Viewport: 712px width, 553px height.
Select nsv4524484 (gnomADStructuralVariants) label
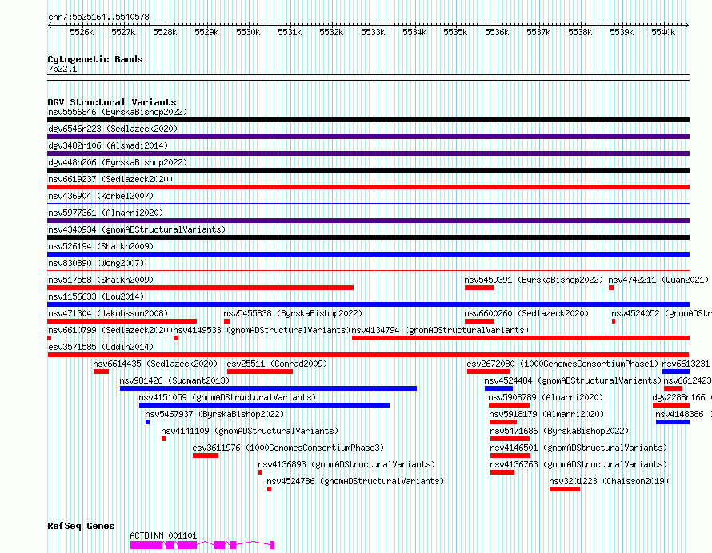point(573,380)
